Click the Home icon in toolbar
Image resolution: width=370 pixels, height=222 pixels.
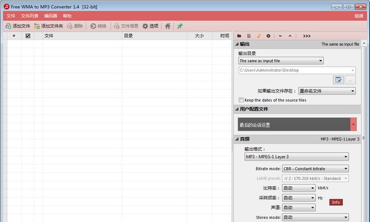click(168, 26)
